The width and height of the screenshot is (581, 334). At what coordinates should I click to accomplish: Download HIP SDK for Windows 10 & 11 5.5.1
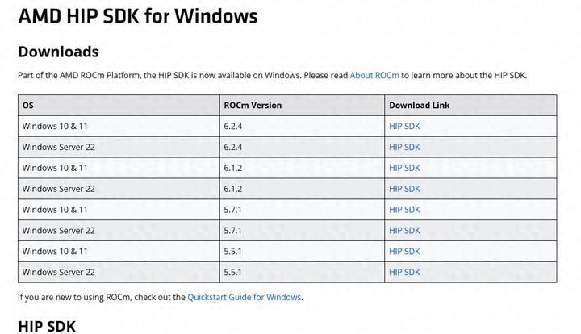coord(404,252)
